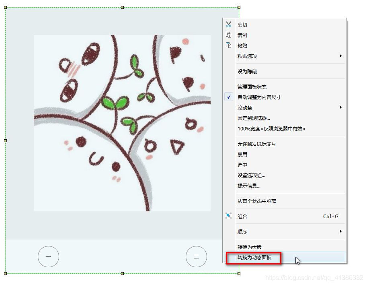Click the circular 二 button

pyautogui.click(x=197, y=257)
